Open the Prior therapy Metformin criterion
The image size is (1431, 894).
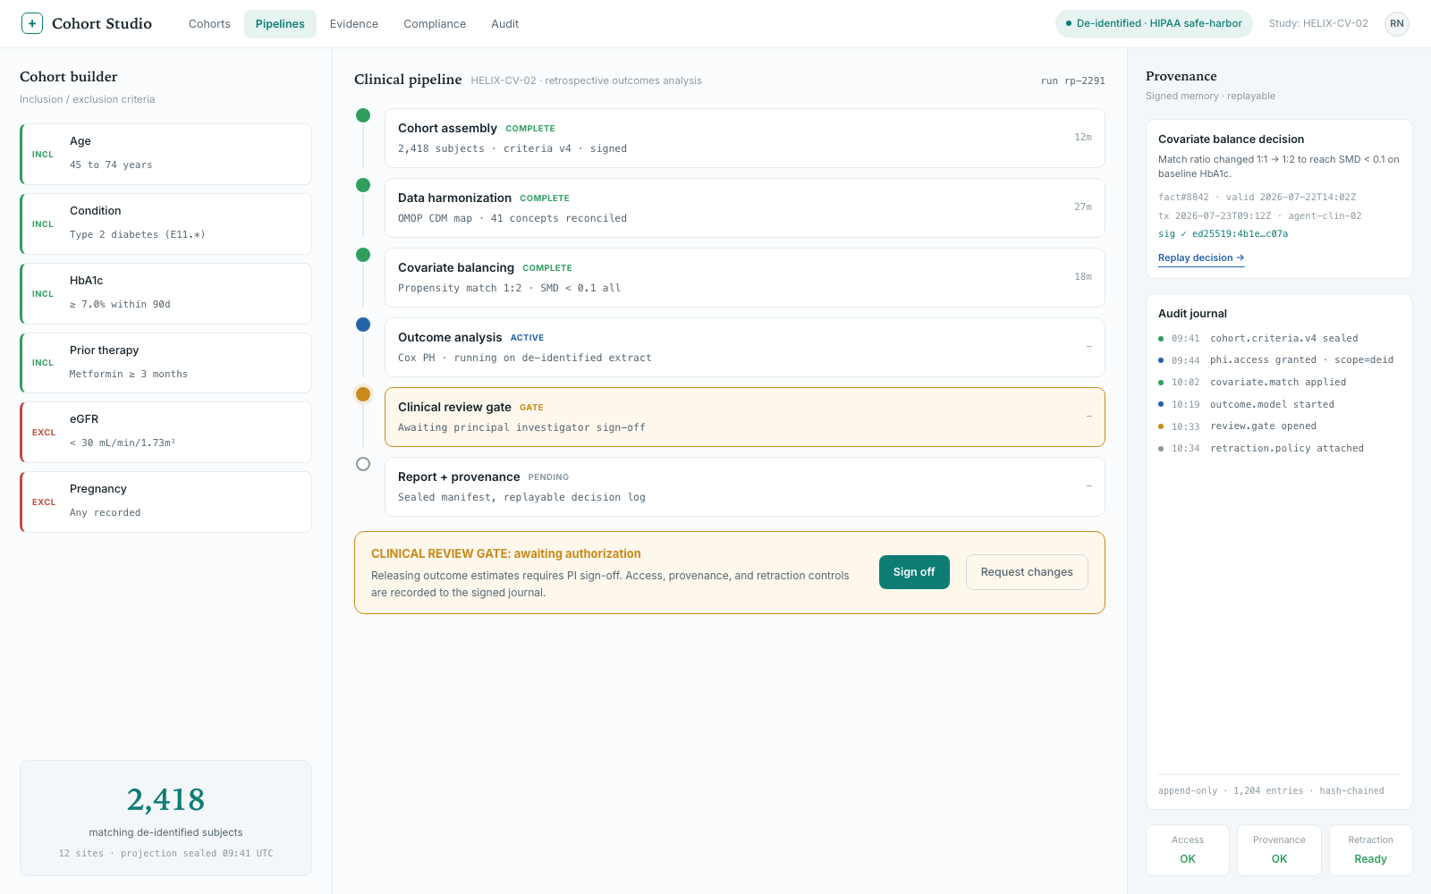pos(165,363)
